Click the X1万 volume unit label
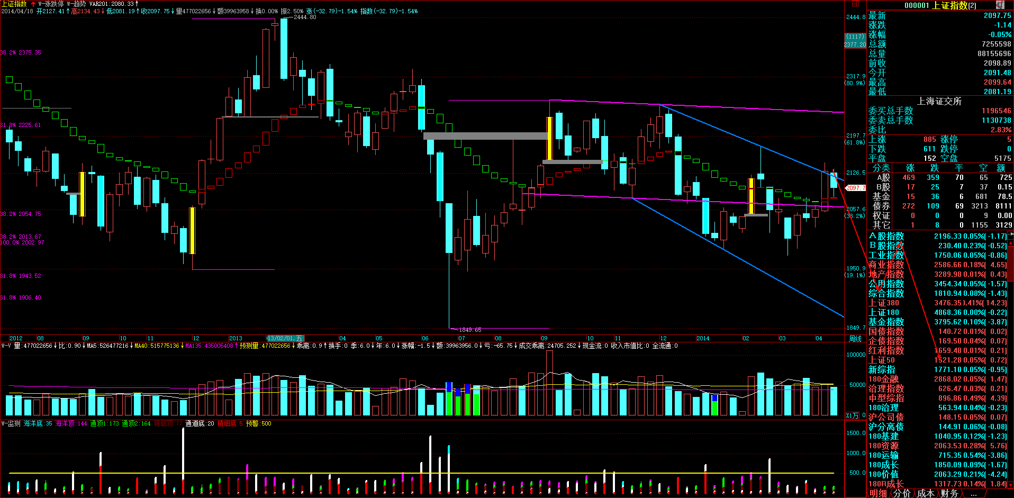1014x498 pixels. 852,415
